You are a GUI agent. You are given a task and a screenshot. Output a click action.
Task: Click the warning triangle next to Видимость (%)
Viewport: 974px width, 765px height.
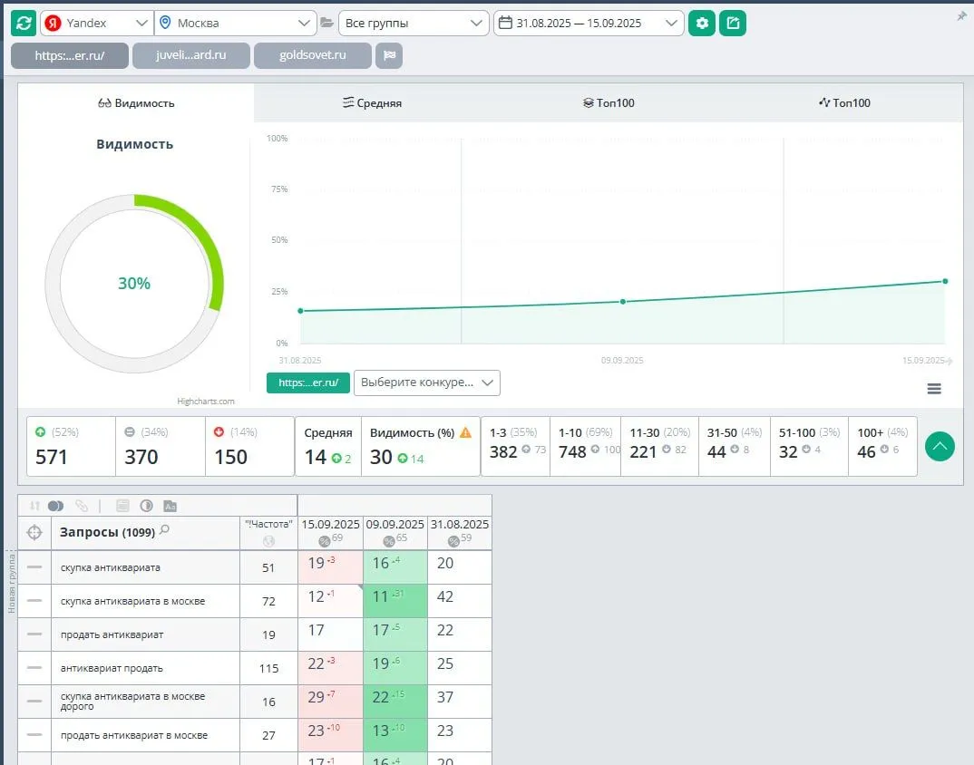point(465,432)
